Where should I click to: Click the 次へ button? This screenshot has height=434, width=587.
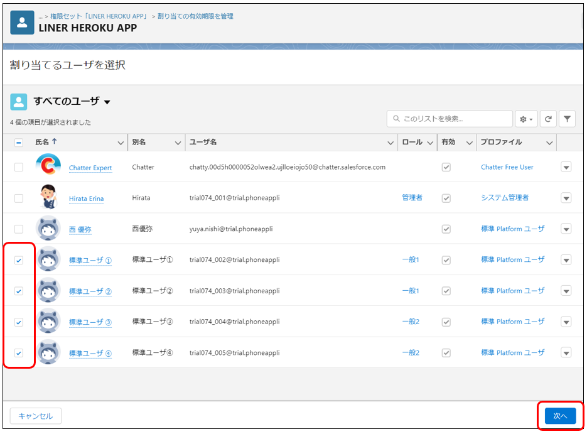click(560, 416)
